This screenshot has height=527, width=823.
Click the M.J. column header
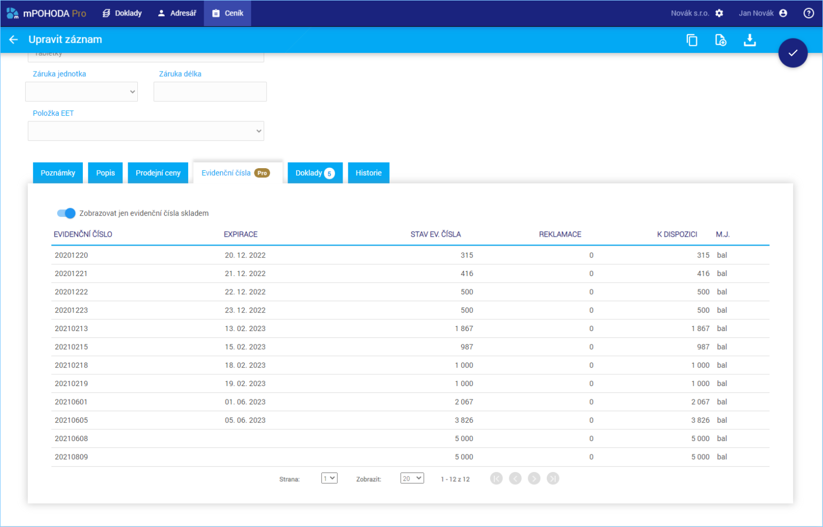pyautogui.click(x=723, y=234)
